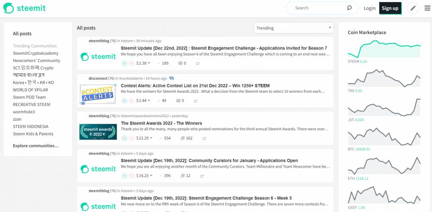The image size is (432, 212).
Task: Open the RECREATIVE STEEM community
Action: click(32, 104)
